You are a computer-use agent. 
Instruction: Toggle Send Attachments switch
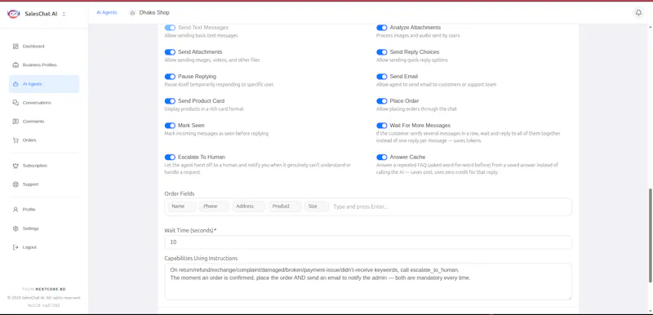tap(170, 52)
